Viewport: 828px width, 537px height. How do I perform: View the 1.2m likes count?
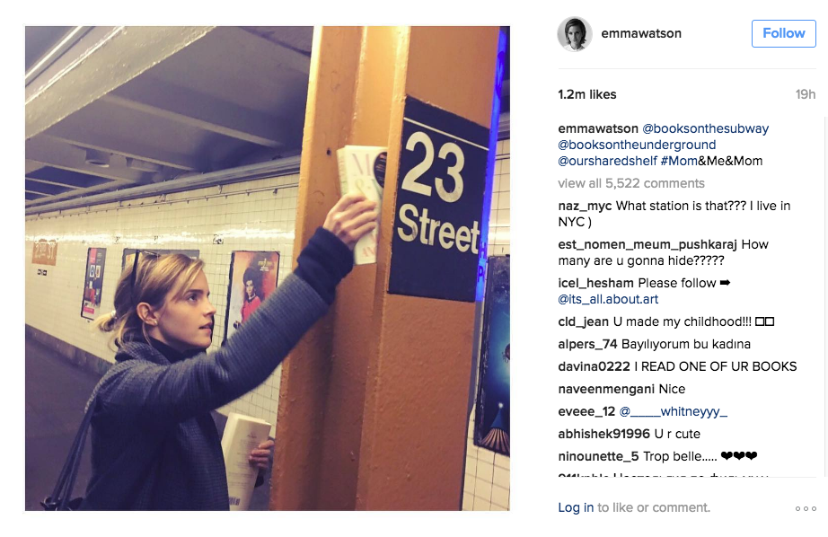[x=587, y=94]
